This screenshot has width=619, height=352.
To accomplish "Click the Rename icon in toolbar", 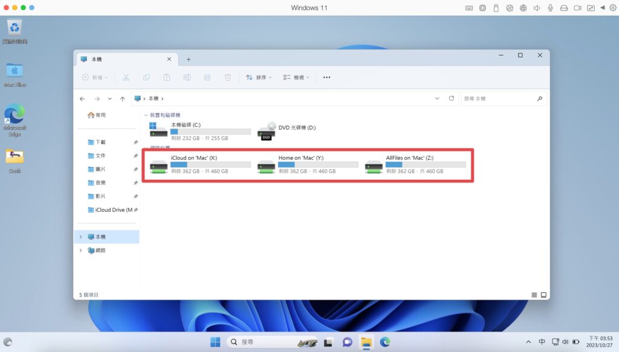I will pos(187,77).
